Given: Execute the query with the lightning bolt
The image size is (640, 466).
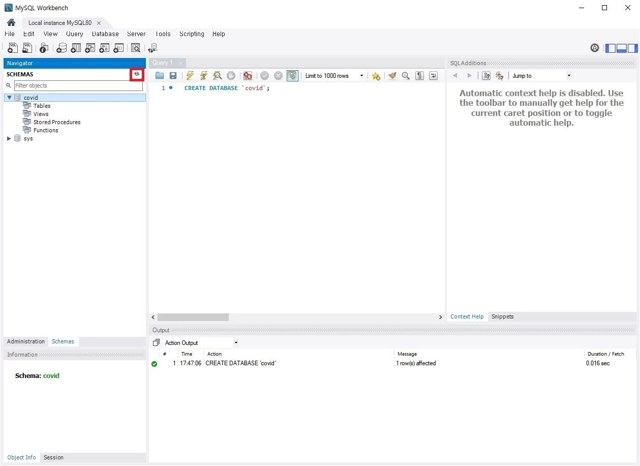Looking at the screenshot, I should 190,76.
